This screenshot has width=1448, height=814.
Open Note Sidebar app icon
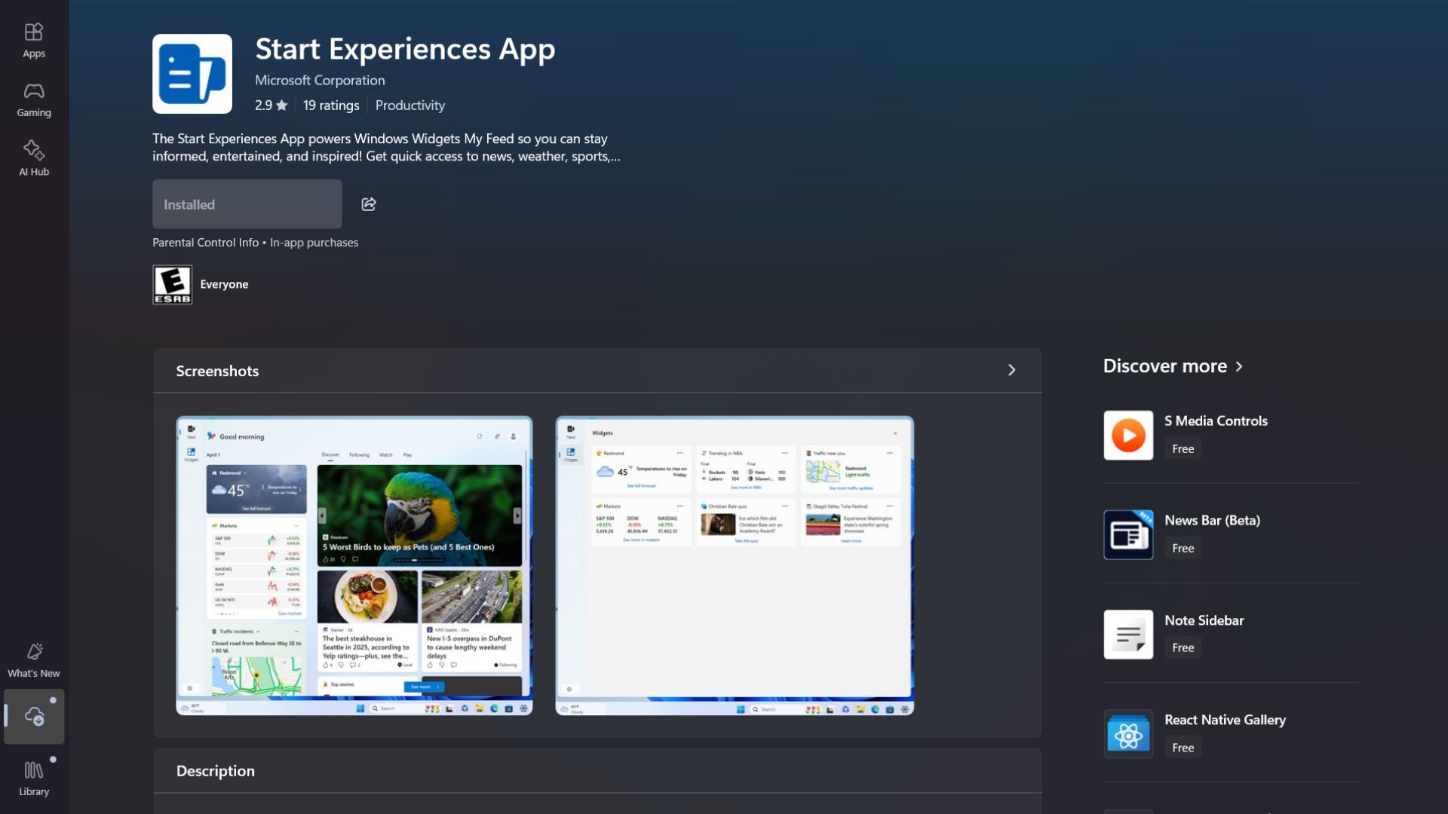[1128, 635]
